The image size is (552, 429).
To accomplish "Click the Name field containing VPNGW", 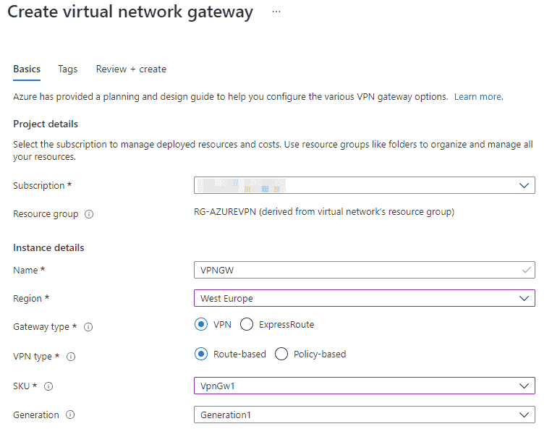I will click(365, 270).
